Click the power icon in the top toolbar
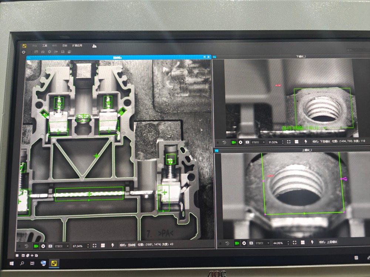 (24, 52)
